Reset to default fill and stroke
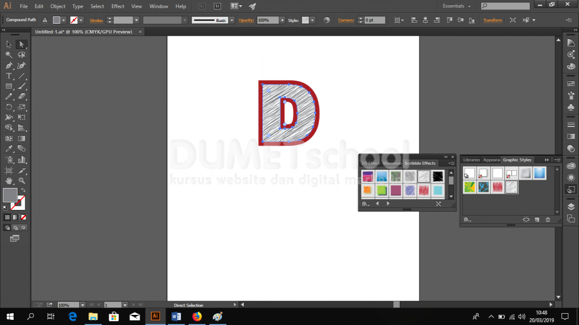The width and height of the screenshot is (579, 325). tap(5, 208)
